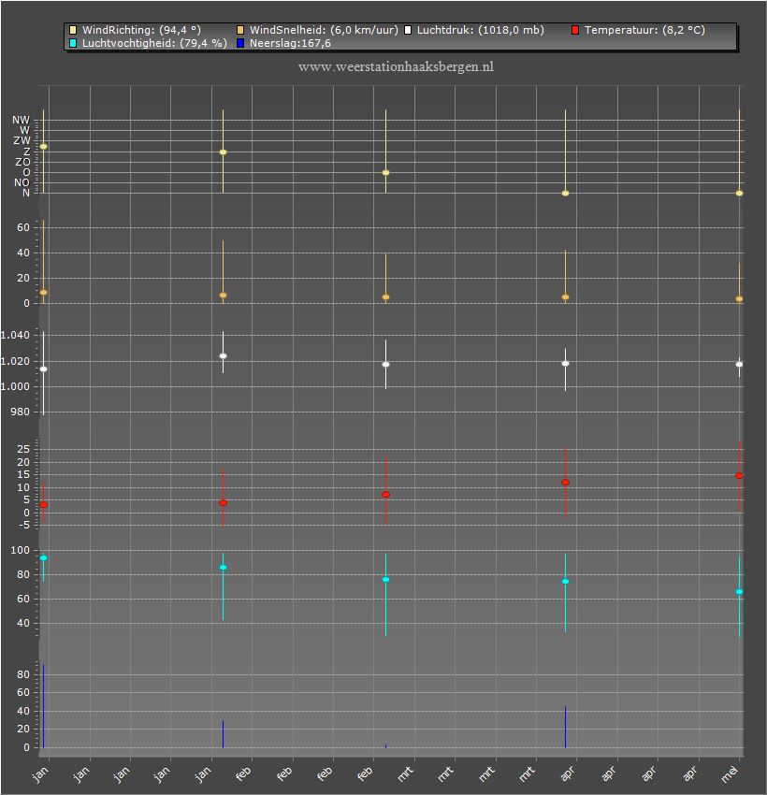Click late-January humidity cyan marker
The image size is (767, 795).
pos(223,568)
